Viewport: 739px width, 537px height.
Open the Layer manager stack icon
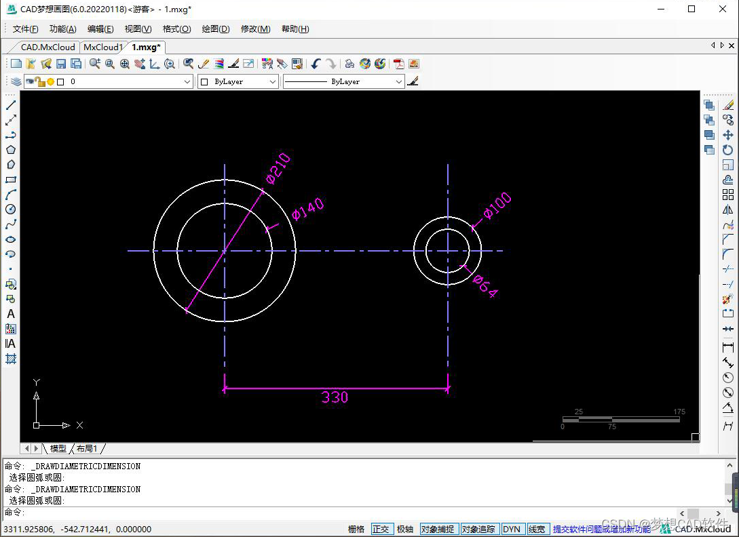(x=16, y=81)
